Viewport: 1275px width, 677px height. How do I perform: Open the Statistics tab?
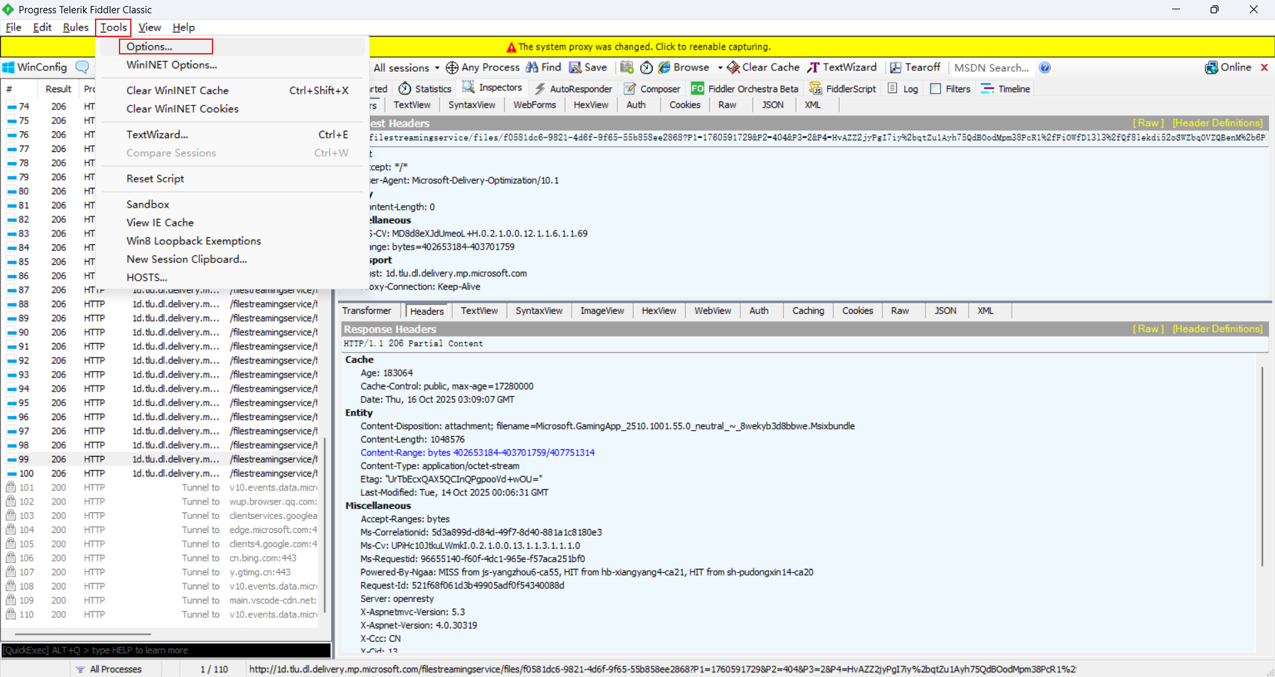tap(425, 89)
